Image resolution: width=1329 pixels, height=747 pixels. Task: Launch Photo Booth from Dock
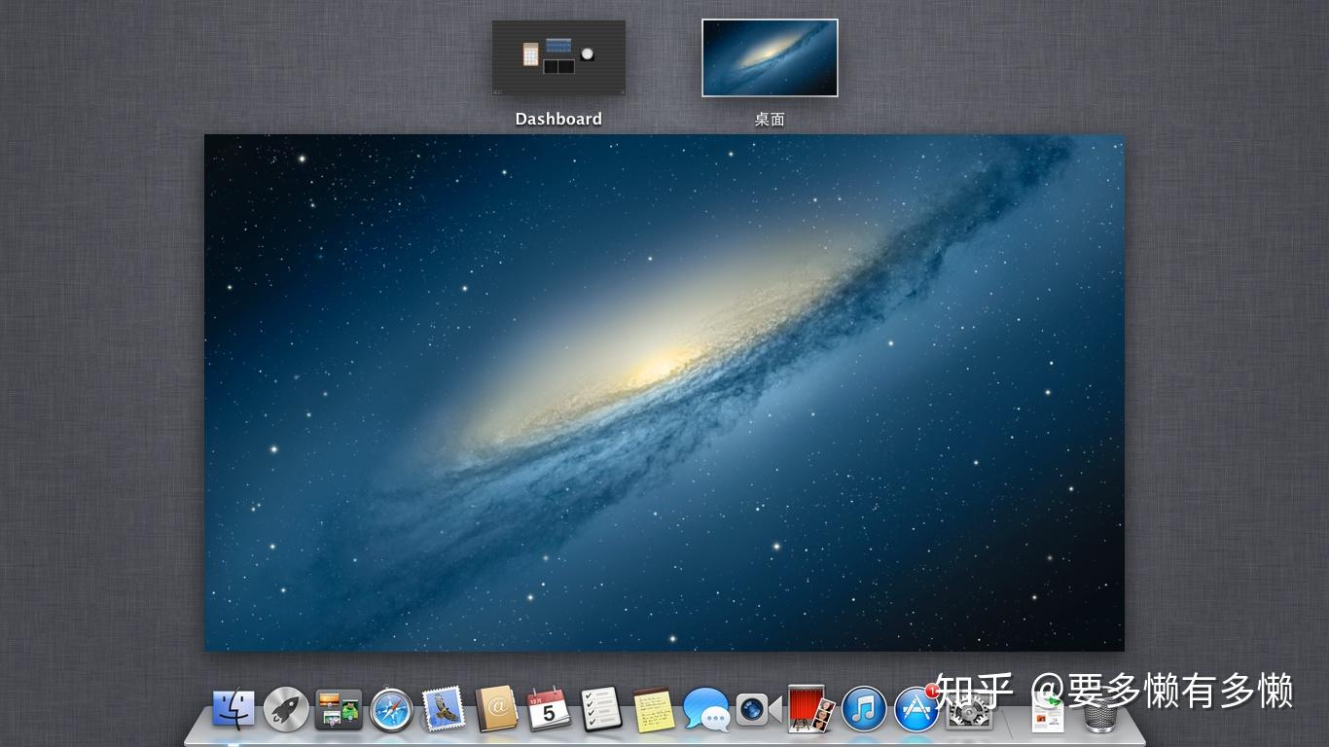[x=811, y=709]
